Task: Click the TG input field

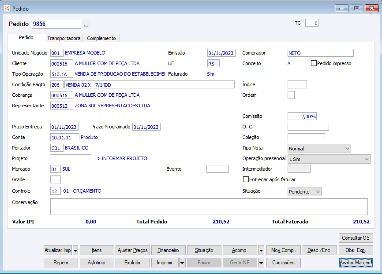Action: [311, 23]
